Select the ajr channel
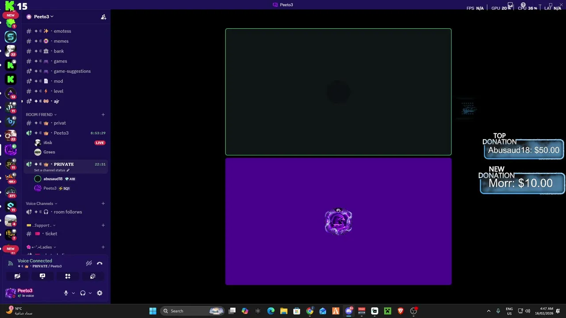Image resolution: width=566 pixels, height=318 pixels. coord(65,101)
